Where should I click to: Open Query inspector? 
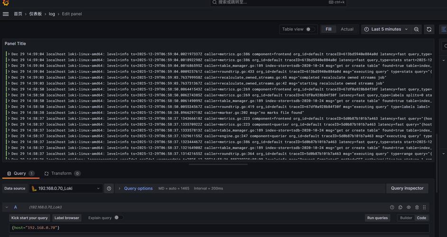[407, 188]
